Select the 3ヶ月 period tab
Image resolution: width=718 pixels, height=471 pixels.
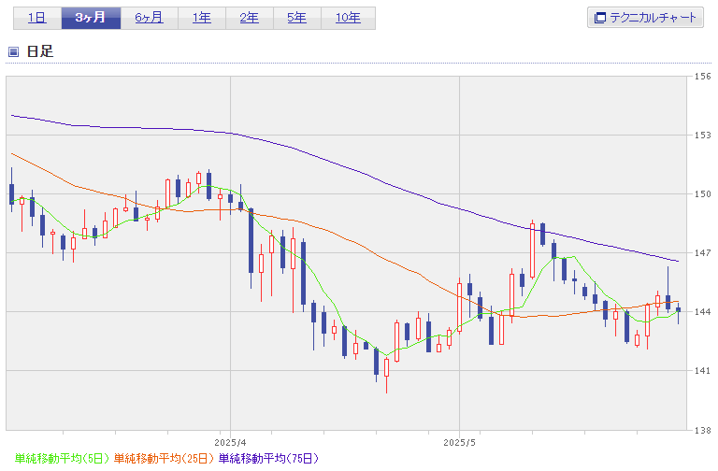click(x=91, y=19)
